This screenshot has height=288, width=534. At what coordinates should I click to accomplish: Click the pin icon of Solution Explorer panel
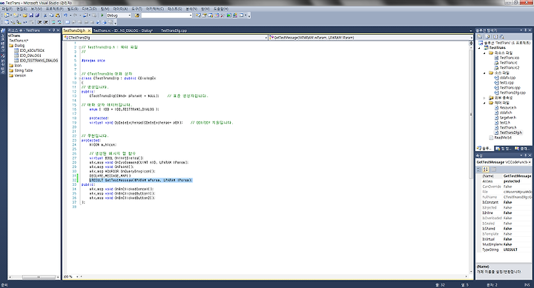click(526, 30)
